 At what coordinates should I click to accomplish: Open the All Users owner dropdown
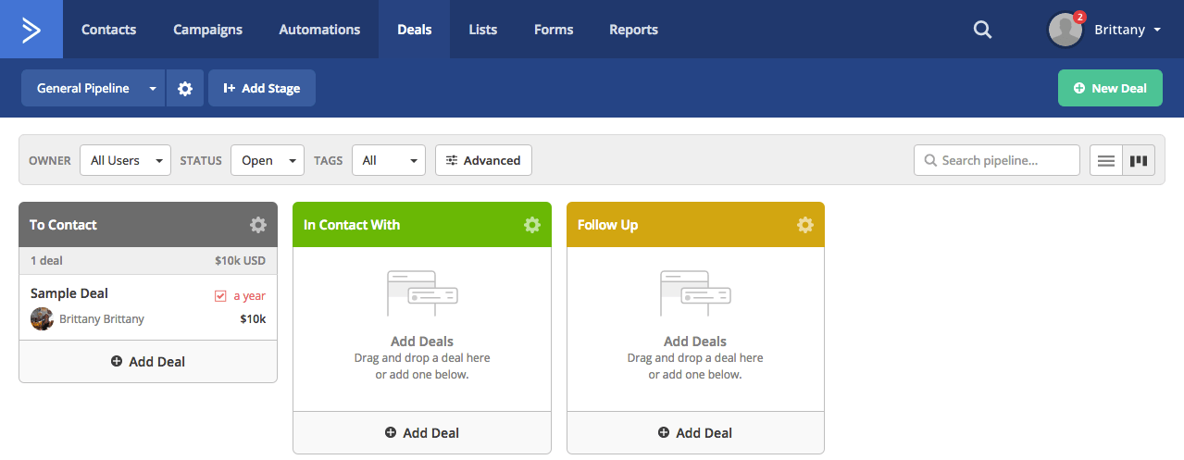(x=125, y=161)
